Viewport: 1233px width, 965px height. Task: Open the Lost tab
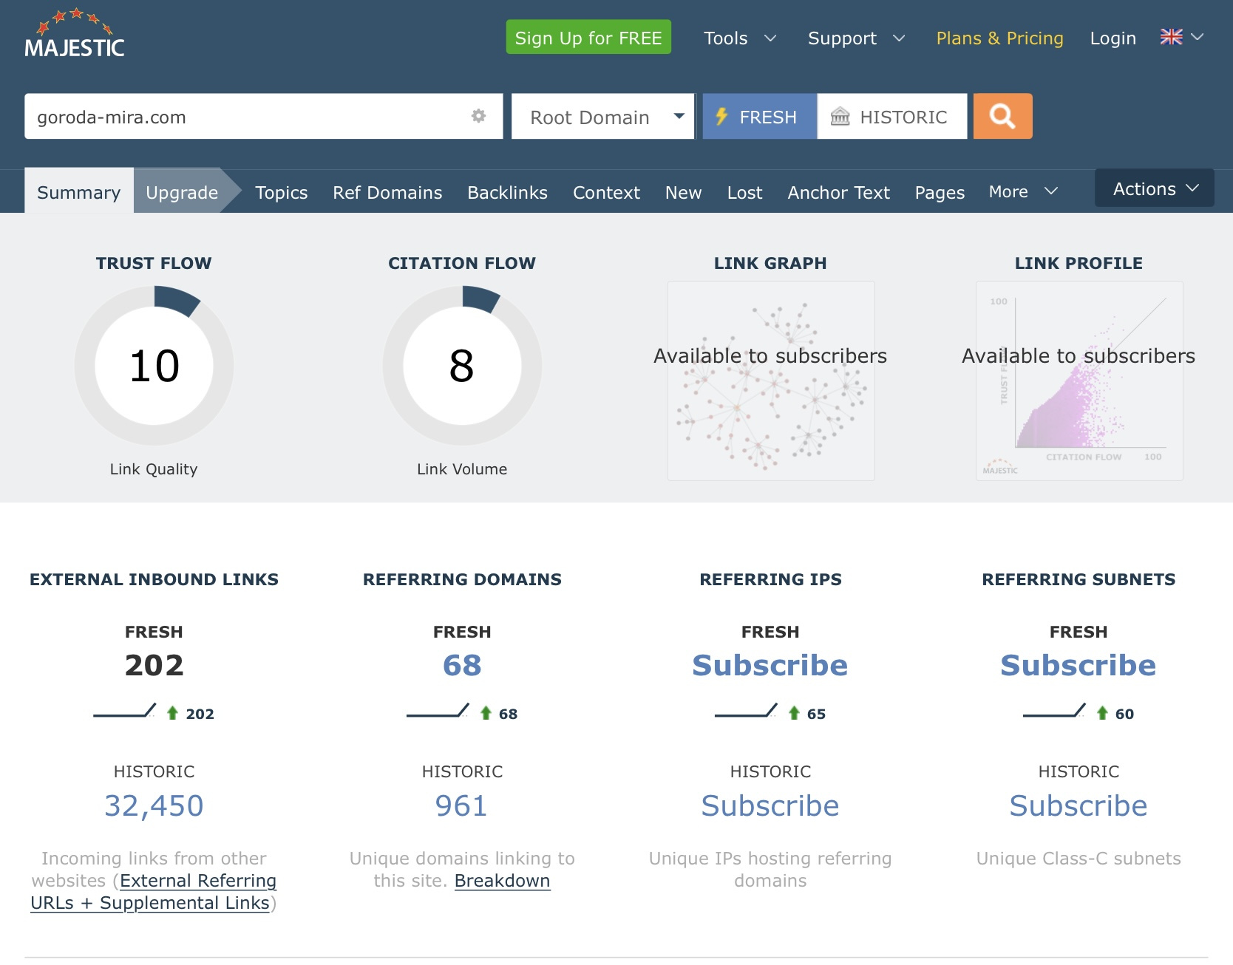pyautogui.click(x=744, y=192)
